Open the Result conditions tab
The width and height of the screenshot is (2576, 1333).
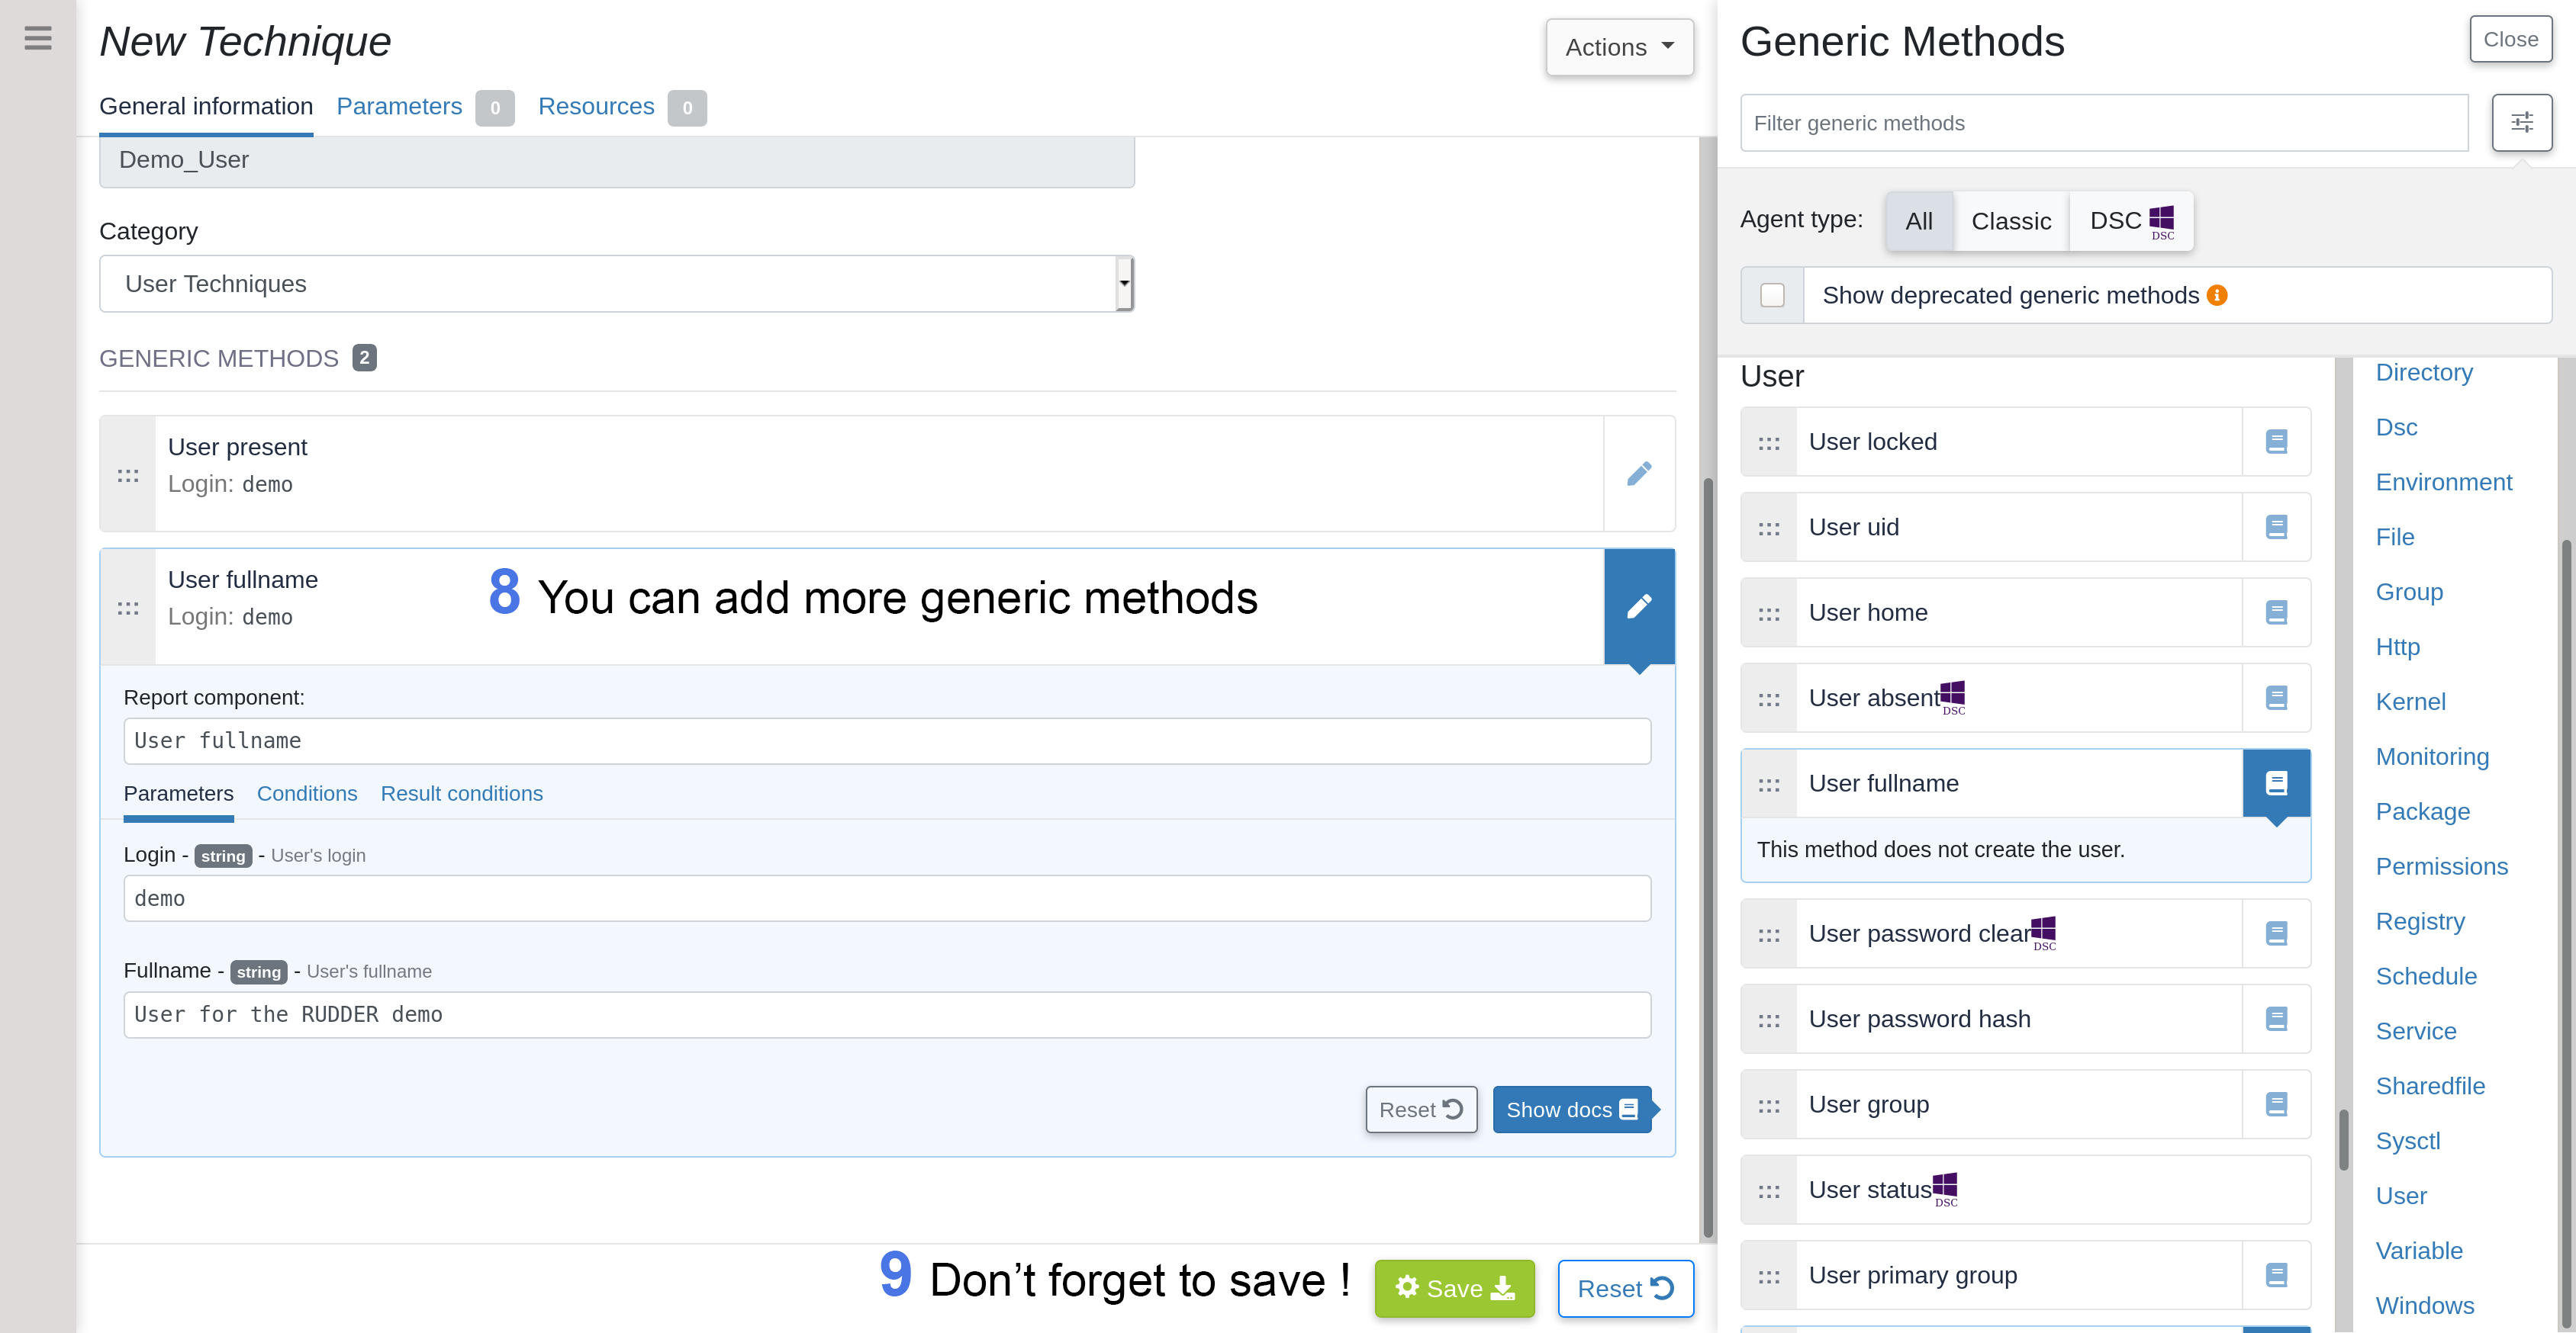[461, 793]
